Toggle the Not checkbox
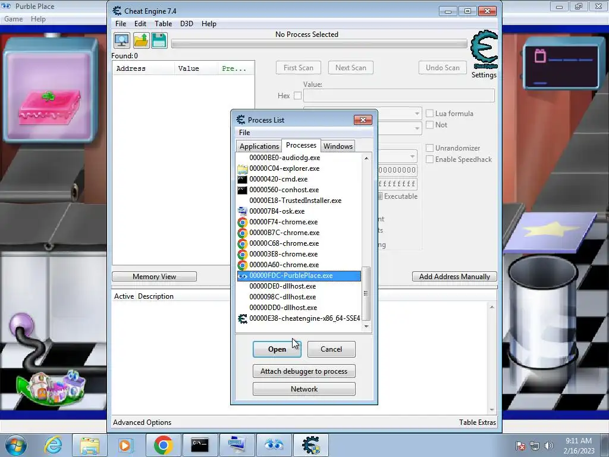The width and height of the screenshot is (609, 457). [429, 125]
